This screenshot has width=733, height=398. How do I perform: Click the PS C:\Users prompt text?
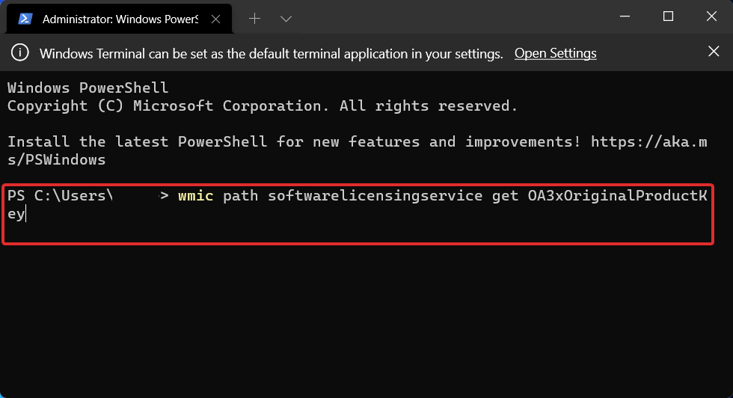[60, 196]
